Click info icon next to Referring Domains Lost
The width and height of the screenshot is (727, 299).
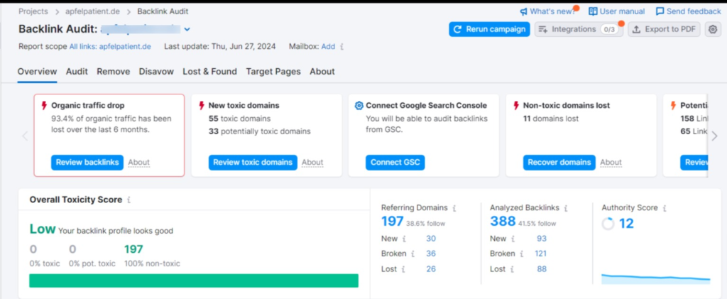tap(403, 269)
